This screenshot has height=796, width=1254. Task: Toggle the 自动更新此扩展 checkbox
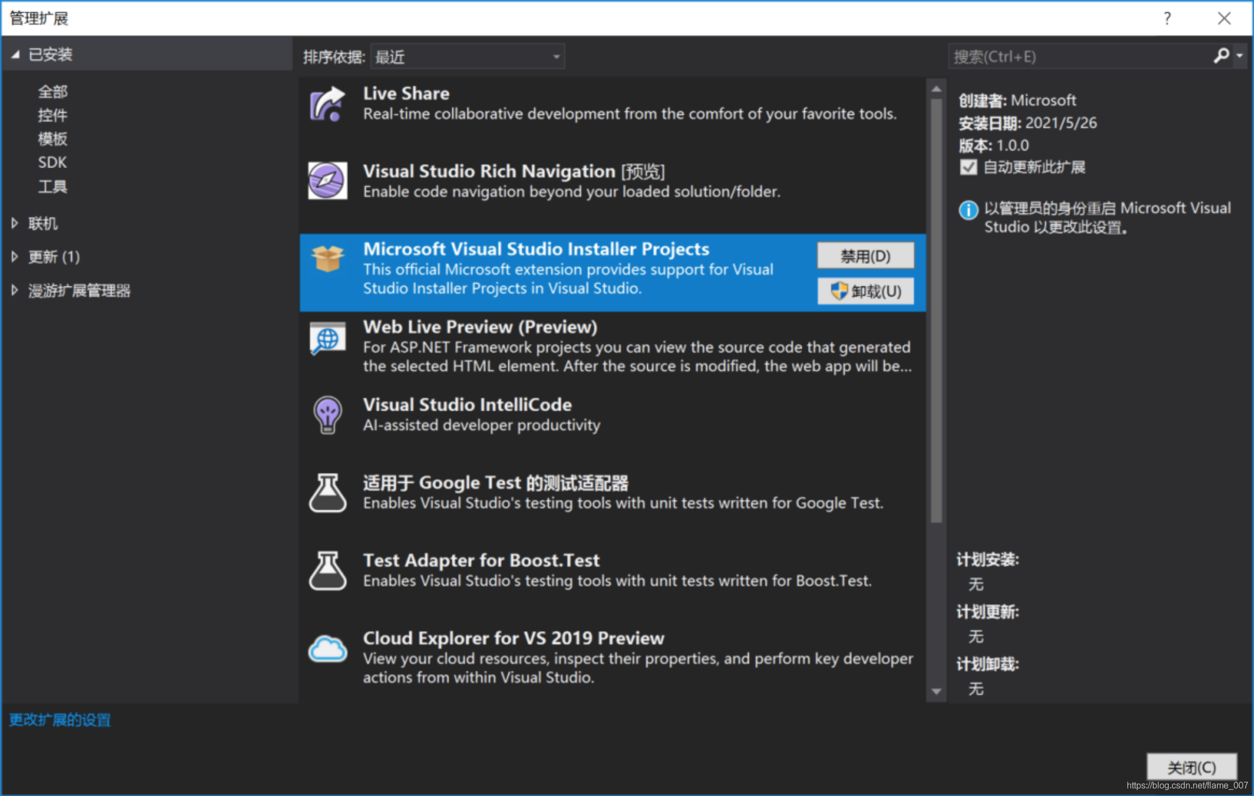tap(968, 167)
